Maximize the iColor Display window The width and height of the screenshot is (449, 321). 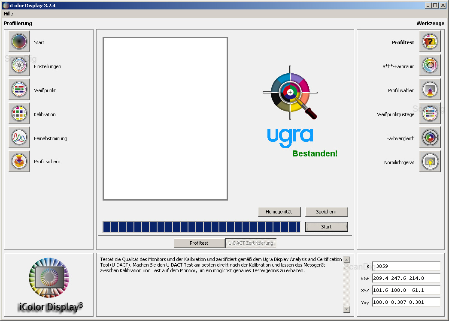coord(435,6)
